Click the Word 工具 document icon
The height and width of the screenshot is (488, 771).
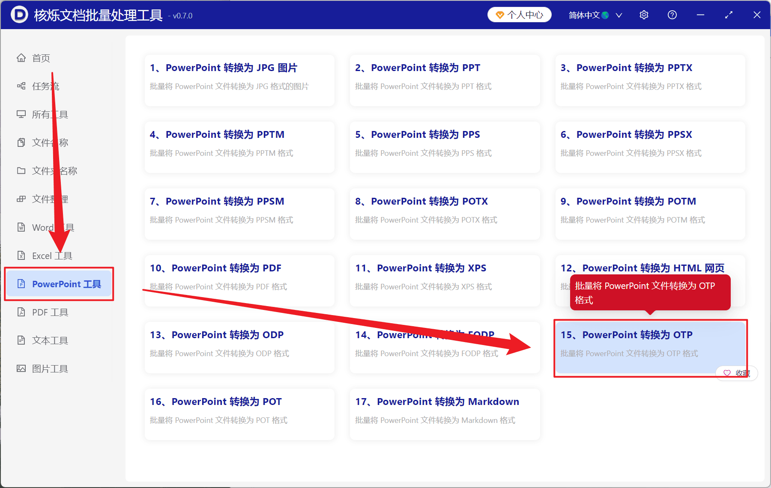(x=21, y=227)
